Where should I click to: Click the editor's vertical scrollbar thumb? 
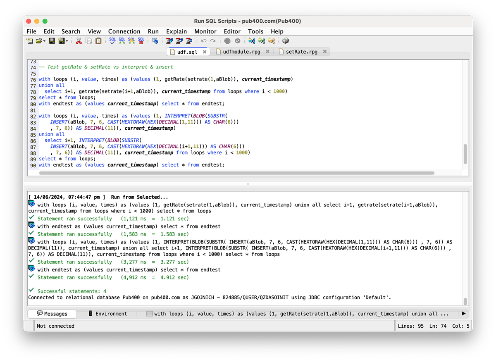pos(465,154)
